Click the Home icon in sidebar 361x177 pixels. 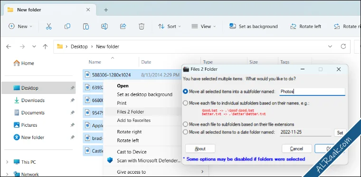(x=17, y=63)
